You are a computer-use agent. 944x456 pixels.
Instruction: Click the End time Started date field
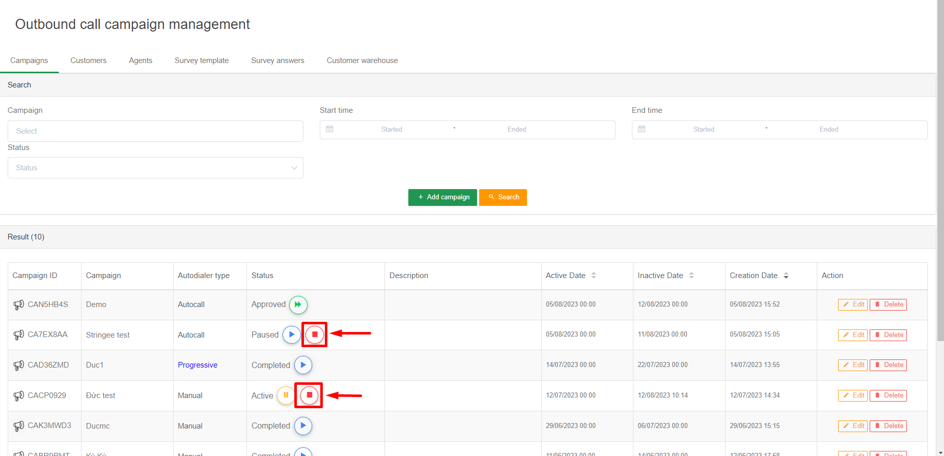(703, 130)
